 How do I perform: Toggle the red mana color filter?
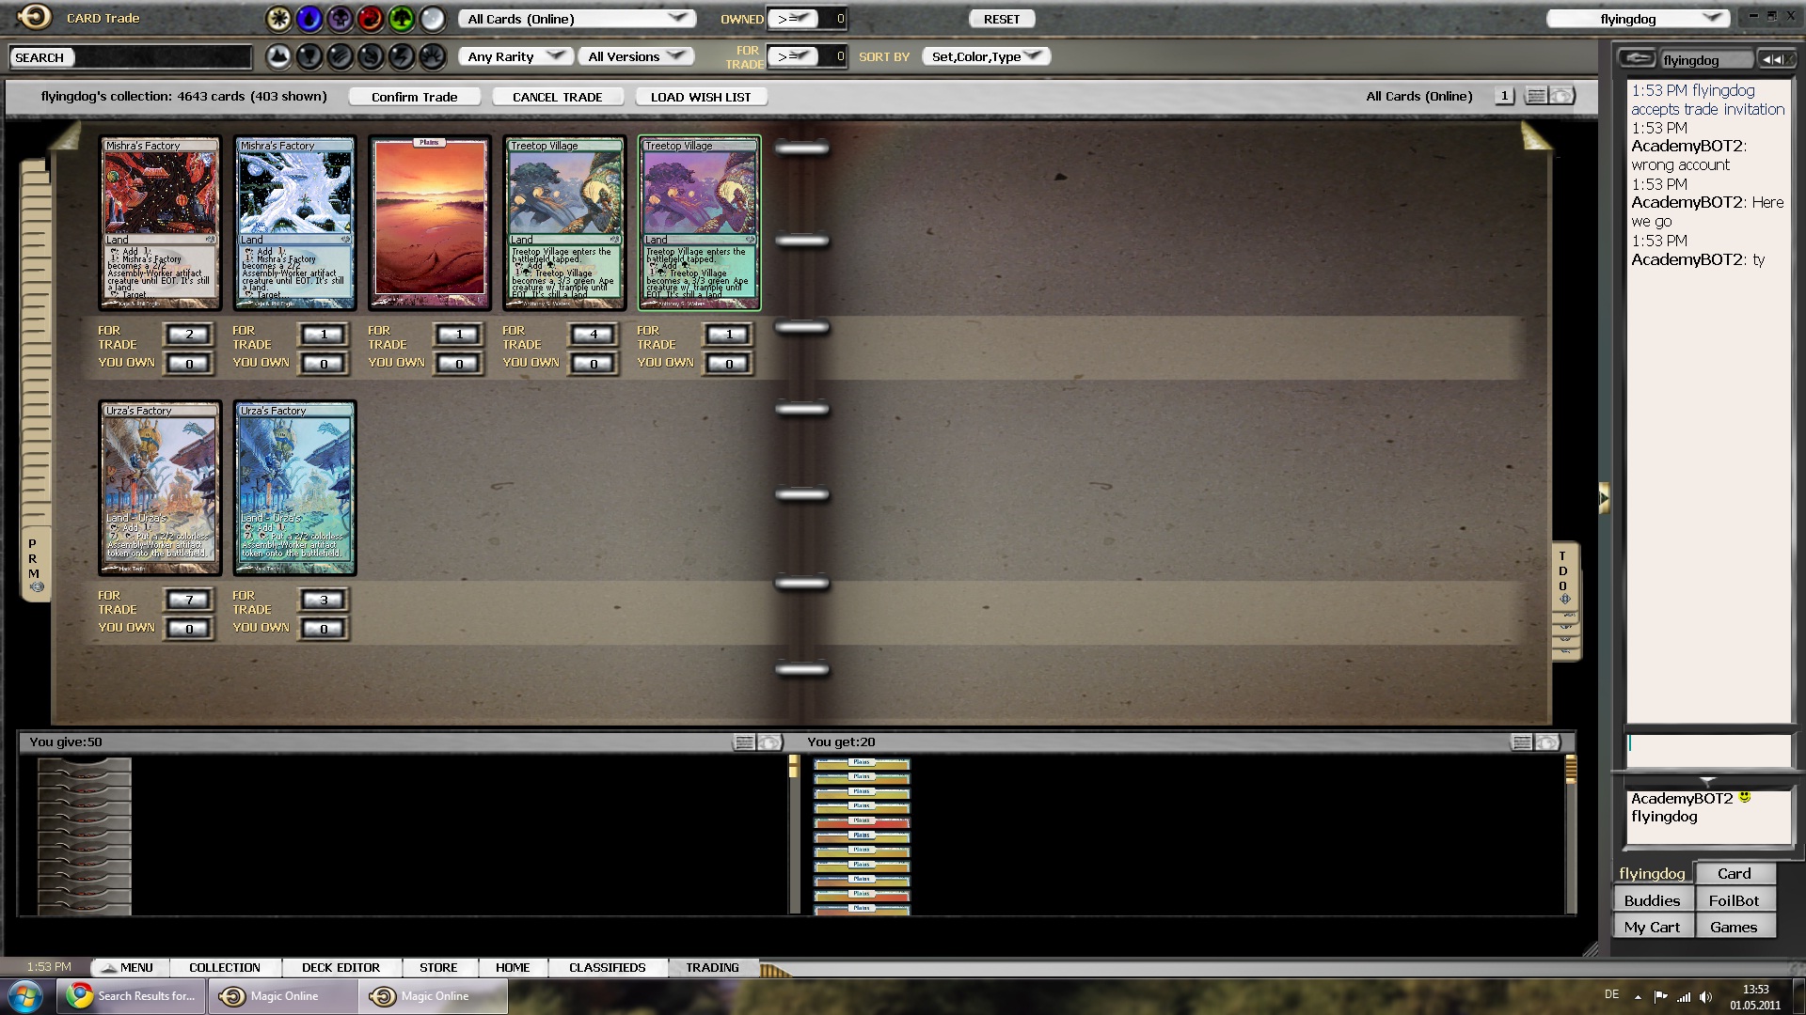point(370,18)
